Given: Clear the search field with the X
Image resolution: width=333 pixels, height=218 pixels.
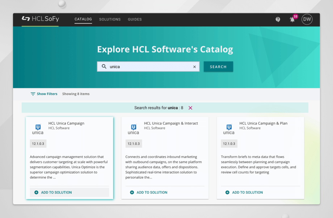Looking at the screenshot, I should pos(194,66).
